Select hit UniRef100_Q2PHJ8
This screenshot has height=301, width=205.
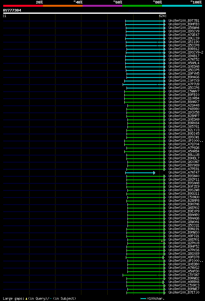(x=184, y=243)
